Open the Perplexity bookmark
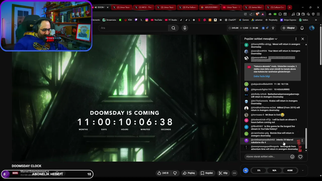Viewport: 322px width, 181px height. coord(271,20)
